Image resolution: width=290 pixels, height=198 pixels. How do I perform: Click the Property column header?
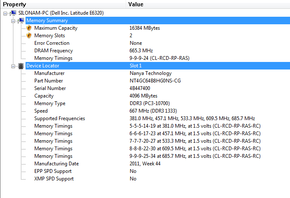point(63,4)
